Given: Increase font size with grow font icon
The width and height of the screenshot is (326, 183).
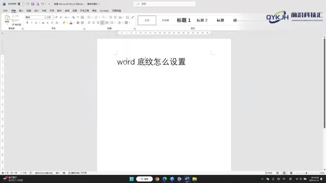Looking at the screenshot, I should (x=57, y=17).
